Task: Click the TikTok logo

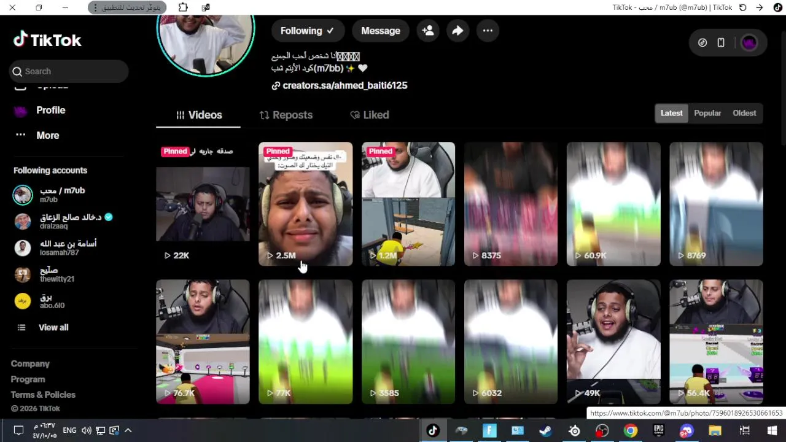Action: (x=47, y=40)
